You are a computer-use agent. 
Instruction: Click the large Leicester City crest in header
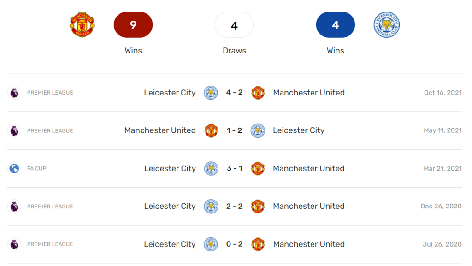386,25
